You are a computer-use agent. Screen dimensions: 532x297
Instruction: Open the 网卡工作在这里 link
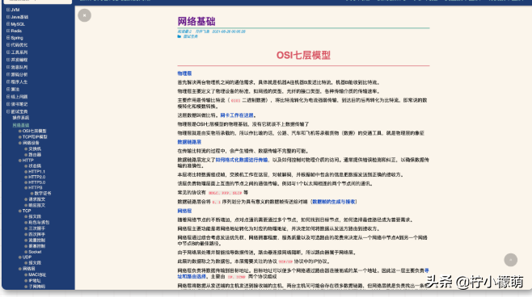click(x=236, y=115)
